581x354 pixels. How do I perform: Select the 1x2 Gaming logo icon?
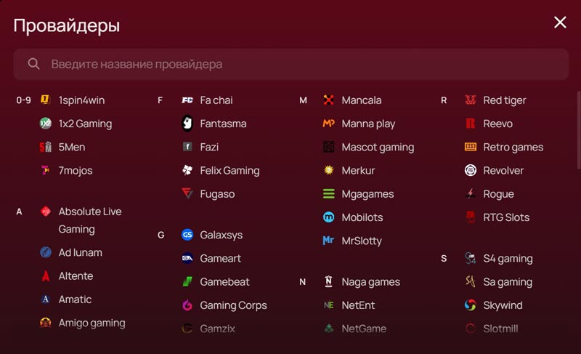click(x=45, y=124)
